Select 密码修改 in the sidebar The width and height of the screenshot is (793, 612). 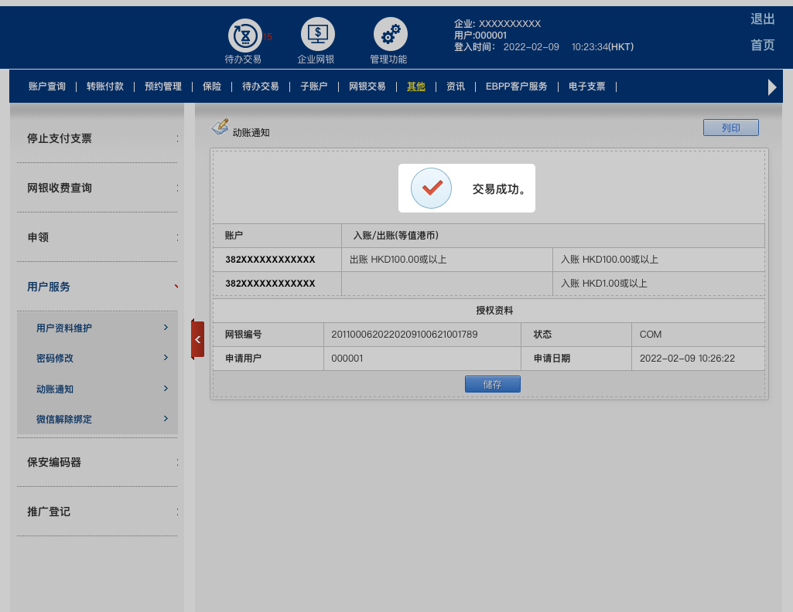(x=97, y=359)
